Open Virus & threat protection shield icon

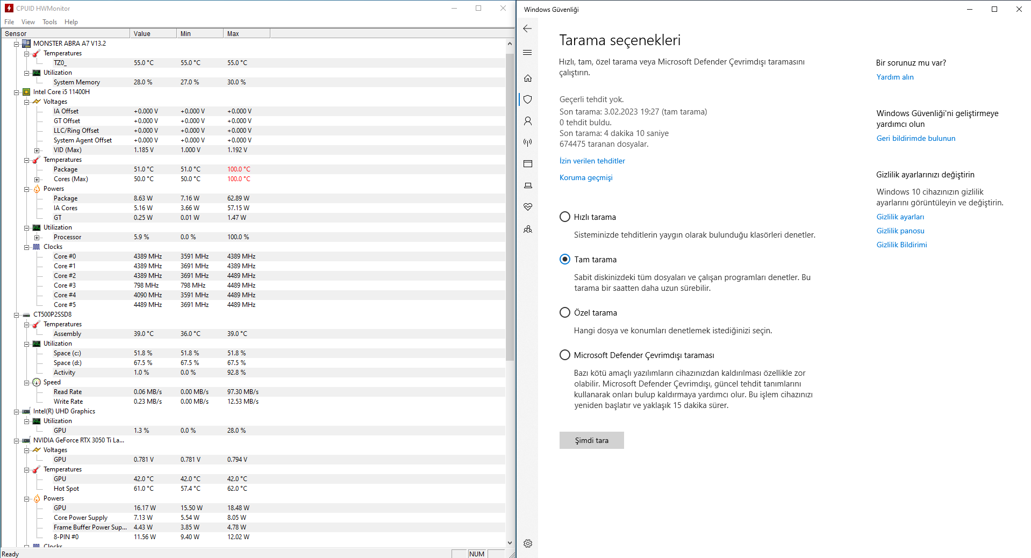point(528,99)
